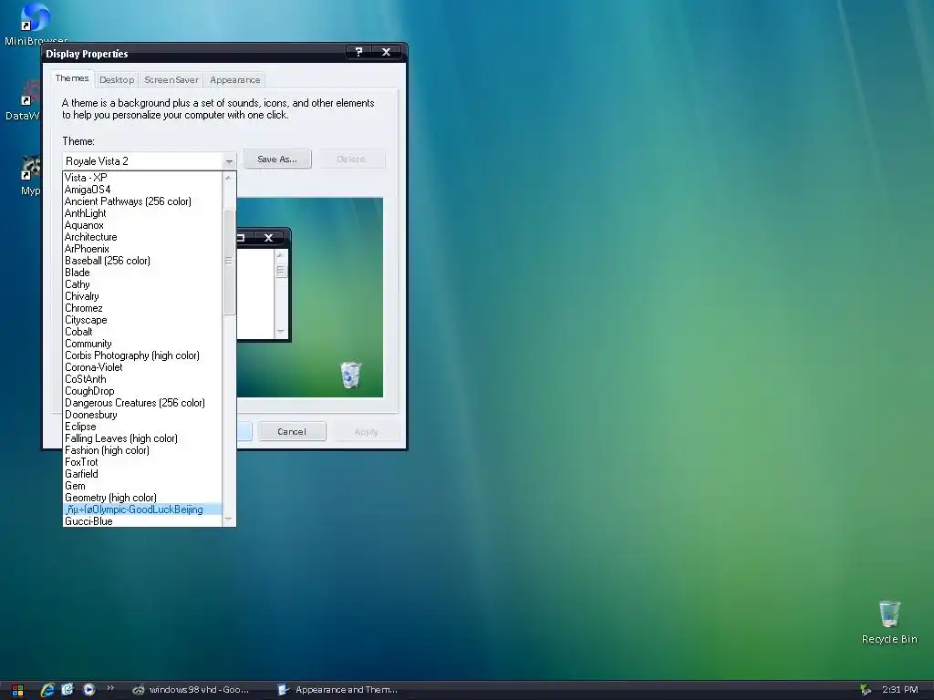This screenshot has width=934, height=700.
Task: Select Fashion (high color) theme
Action: 142,450
